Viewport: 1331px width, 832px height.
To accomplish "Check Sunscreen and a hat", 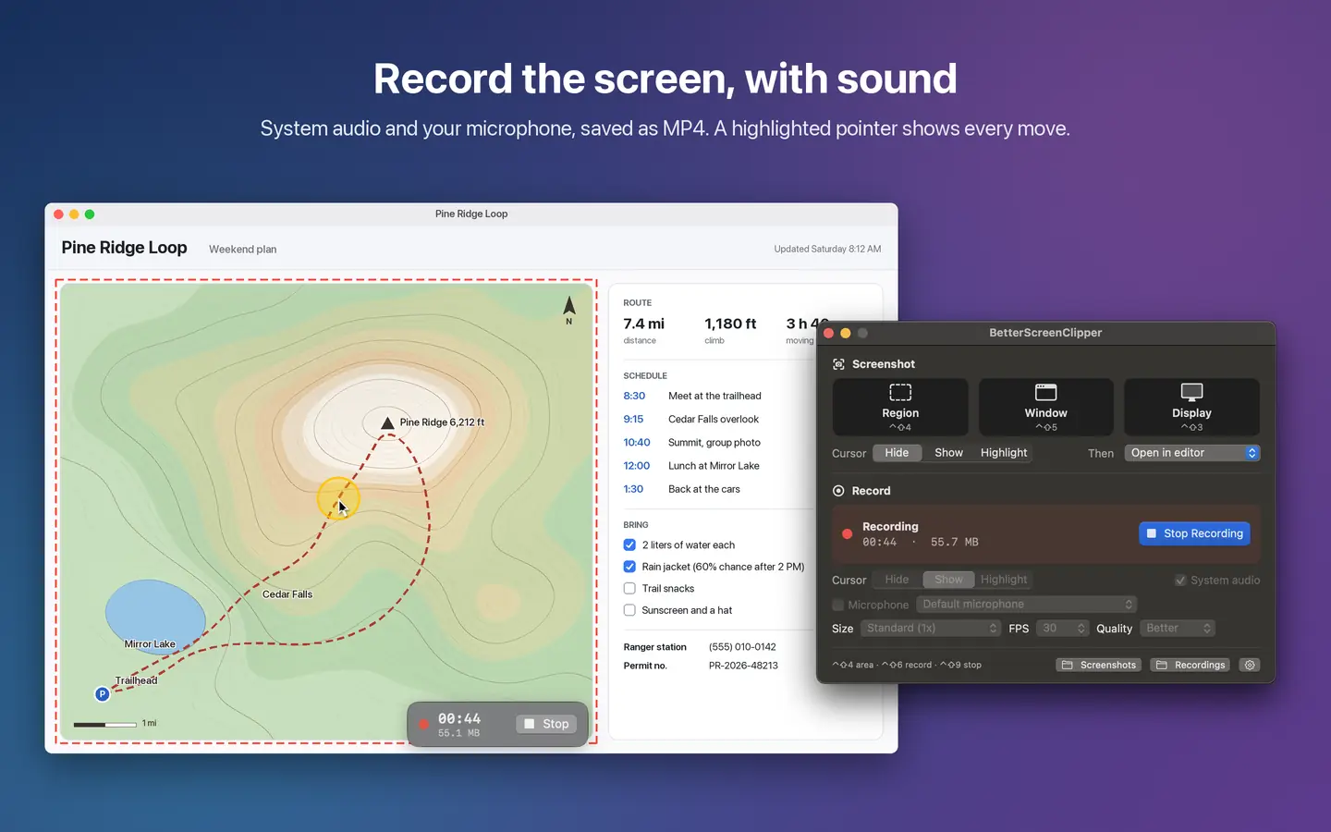I will tap(629, 610).
